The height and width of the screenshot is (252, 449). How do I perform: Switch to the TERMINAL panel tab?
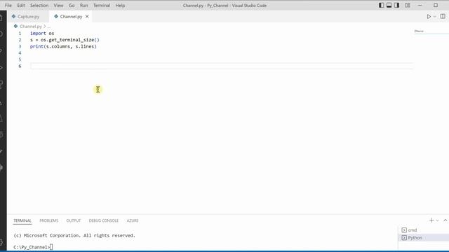pyautogui.click(x=22, y=220)
